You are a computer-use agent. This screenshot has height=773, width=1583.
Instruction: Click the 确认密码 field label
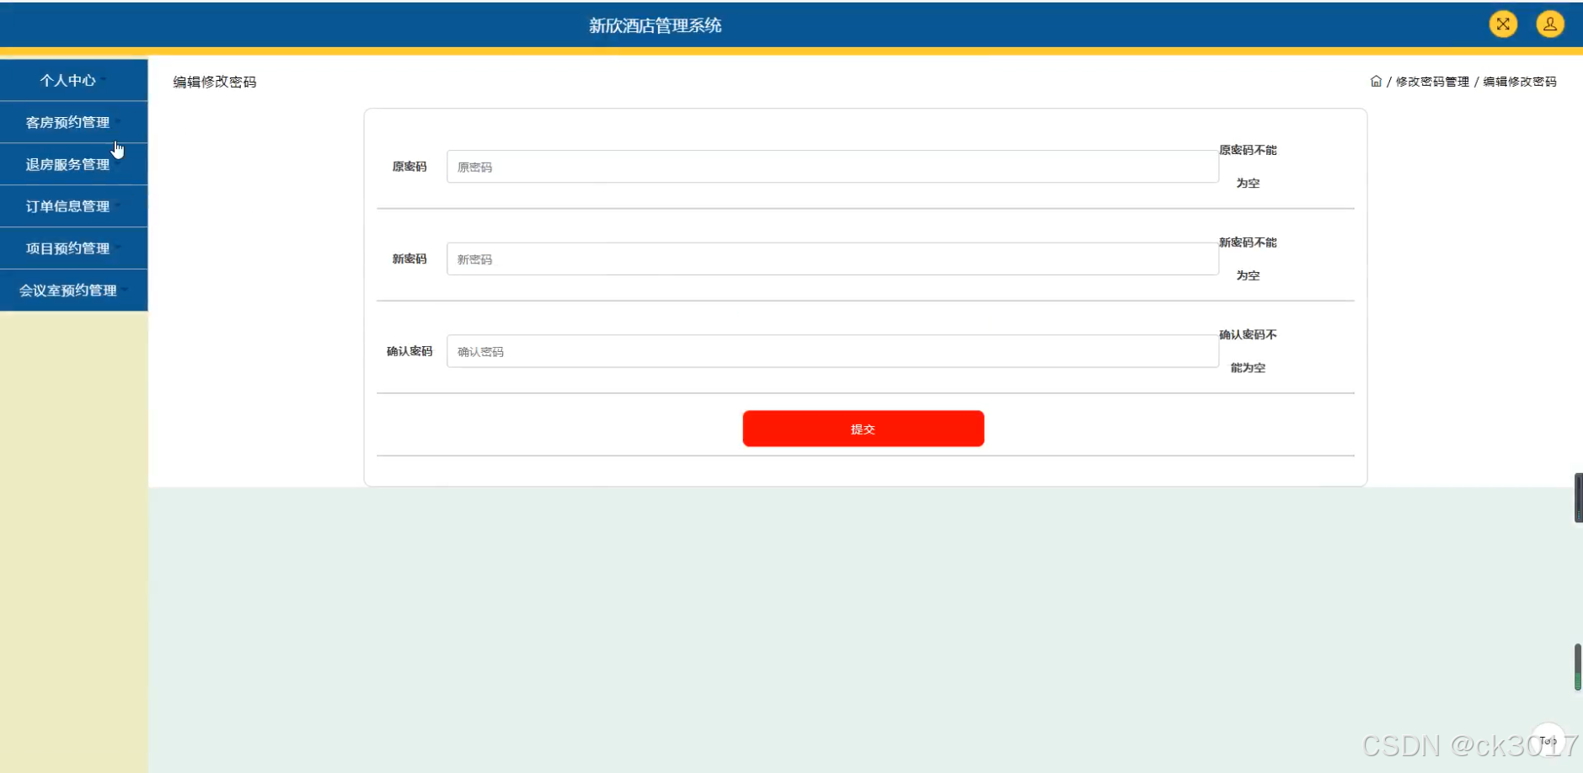pos(409,351)
